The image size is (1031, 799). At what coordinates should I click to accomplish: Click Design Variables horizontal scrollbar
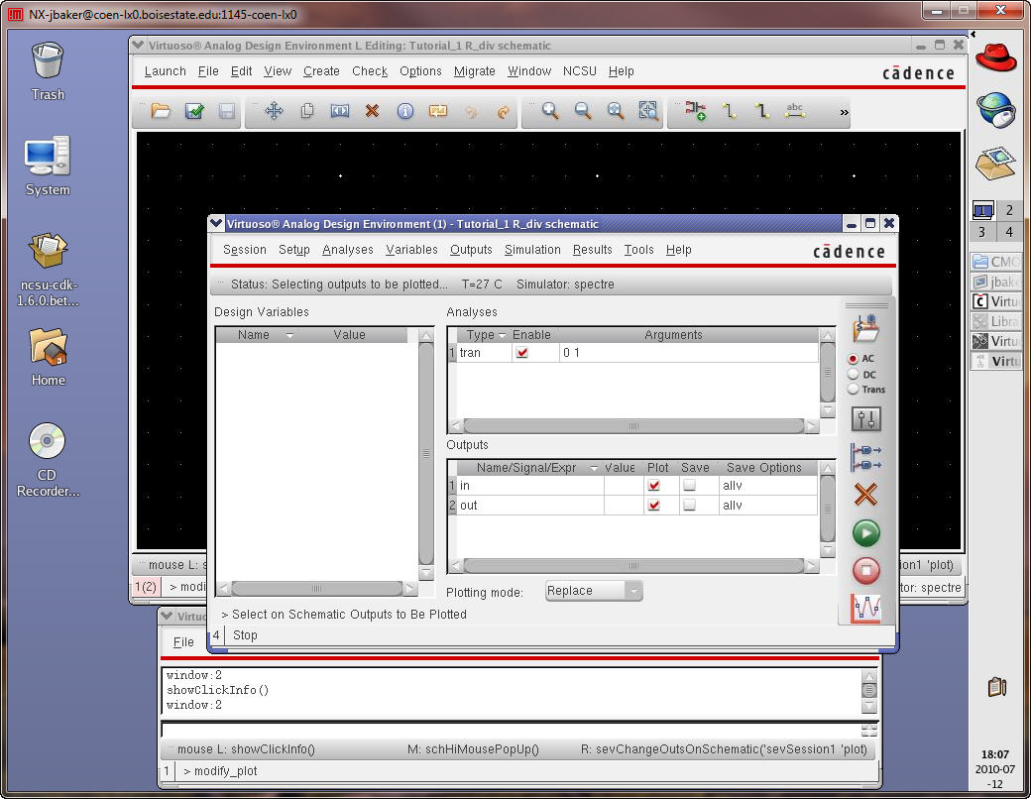[316, 588]
